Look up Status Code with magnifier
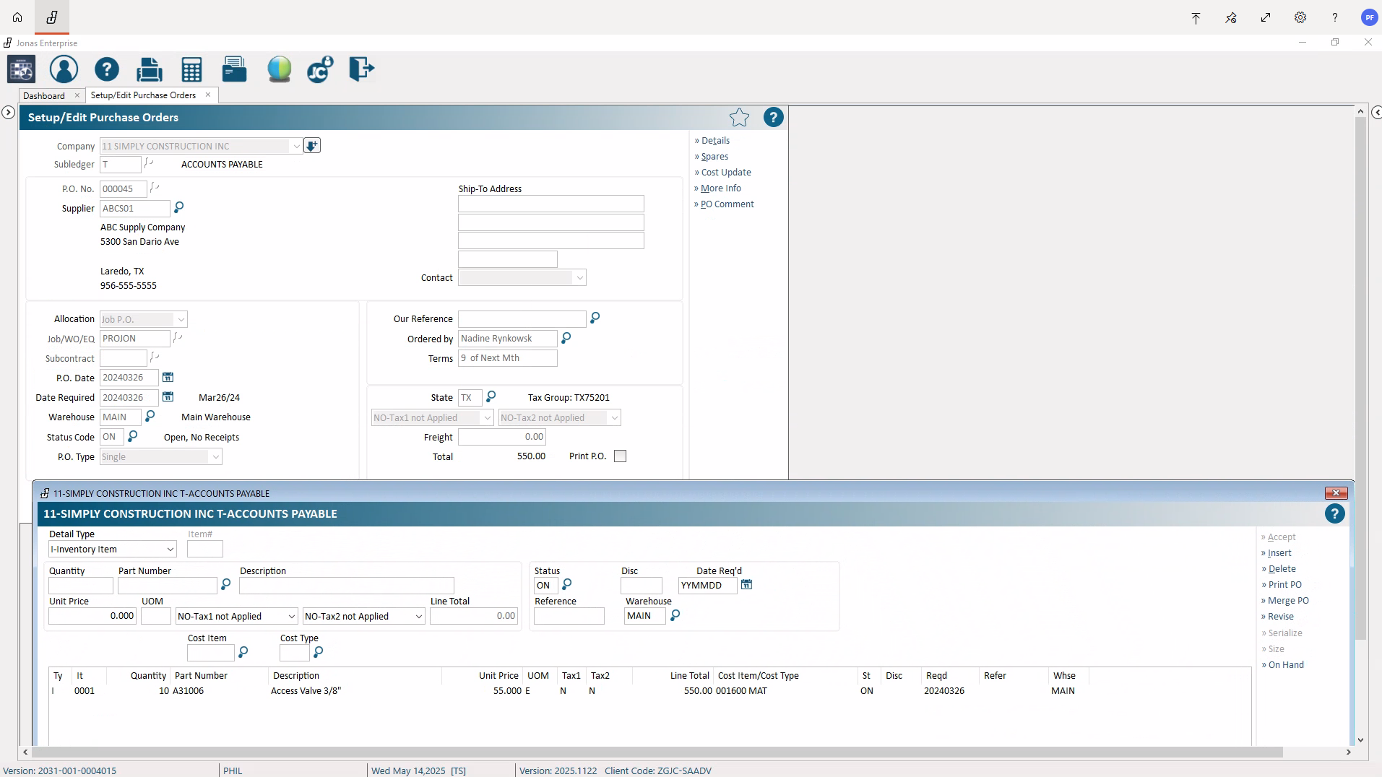 pos(133,436)
